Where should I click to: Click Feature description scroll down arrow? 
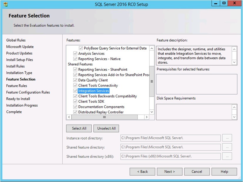(x=234, y=62)
